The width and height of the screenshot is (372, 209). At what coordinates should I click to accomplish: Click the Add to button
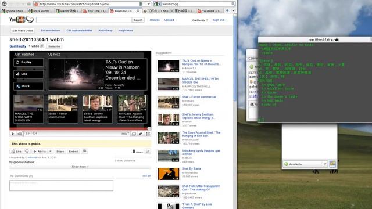point(40,151)
